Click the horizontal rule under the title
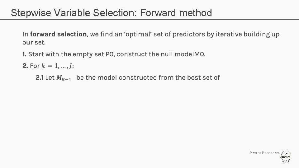This screenshot has height=168, width=299. tap(149, 19)
